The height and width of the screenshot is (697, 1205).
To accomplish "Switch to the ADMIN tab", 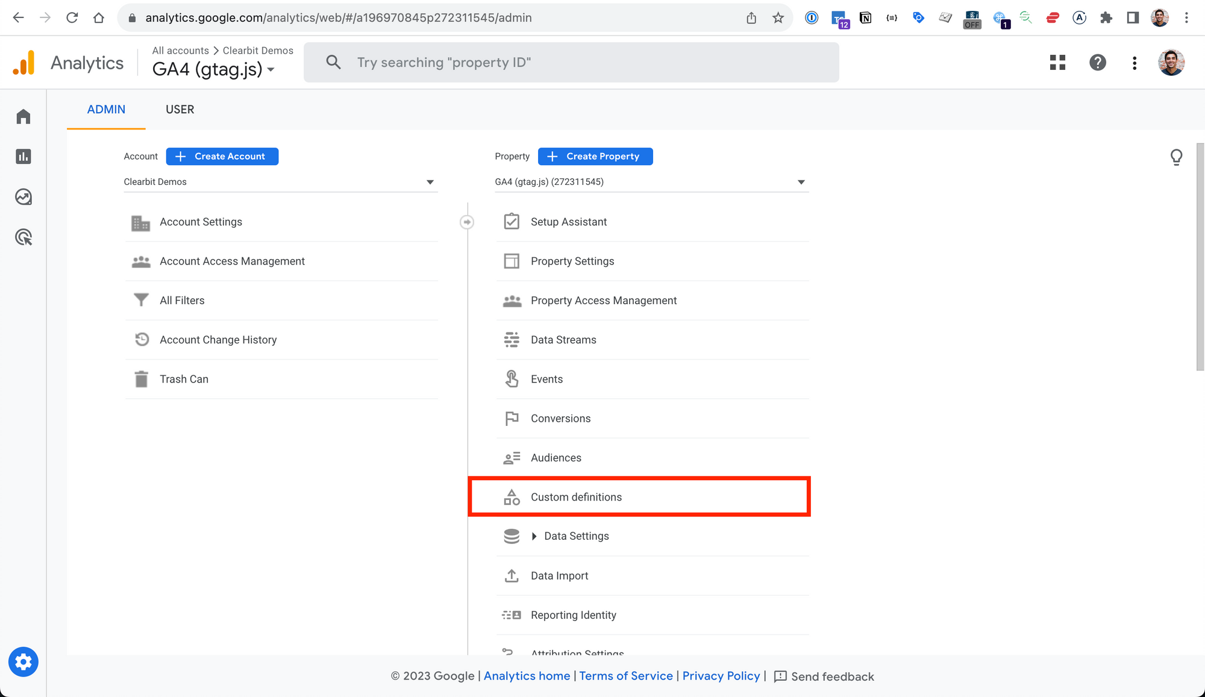I will coord(106,110).
